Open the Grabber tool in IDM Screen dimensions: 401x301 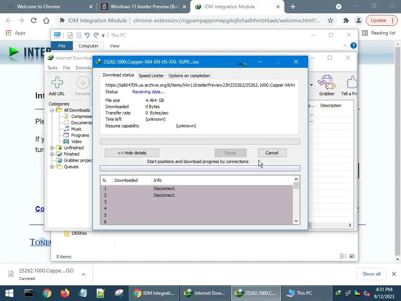coord(327,82)
